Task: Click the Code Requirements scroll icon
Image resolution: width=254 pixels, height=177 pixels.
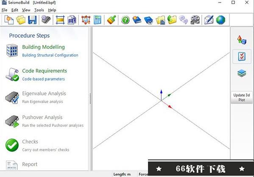Action: click(x=12, y=74)
